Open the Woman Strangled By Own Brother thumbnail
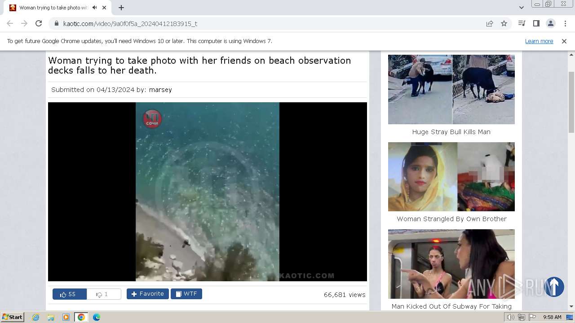The height and width of the screenshot is (323, 575). click(x=451, y=177)
